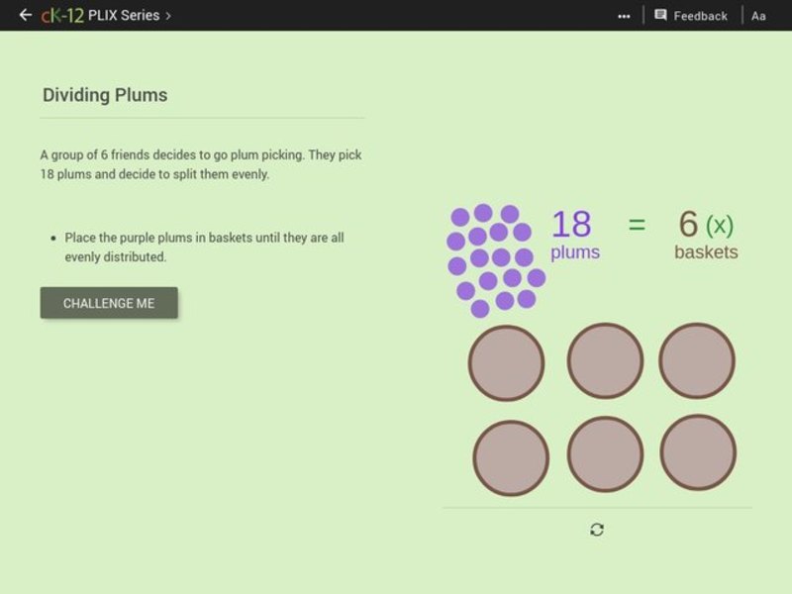792x594 pixels.
Task: Click the top-left empty basket
Action: tap(507, 364)
